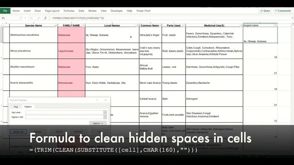Viewport: 294px width, 165px height.
Task: Switch to the View ribbon tab
Action: click(x=103, y=11)
